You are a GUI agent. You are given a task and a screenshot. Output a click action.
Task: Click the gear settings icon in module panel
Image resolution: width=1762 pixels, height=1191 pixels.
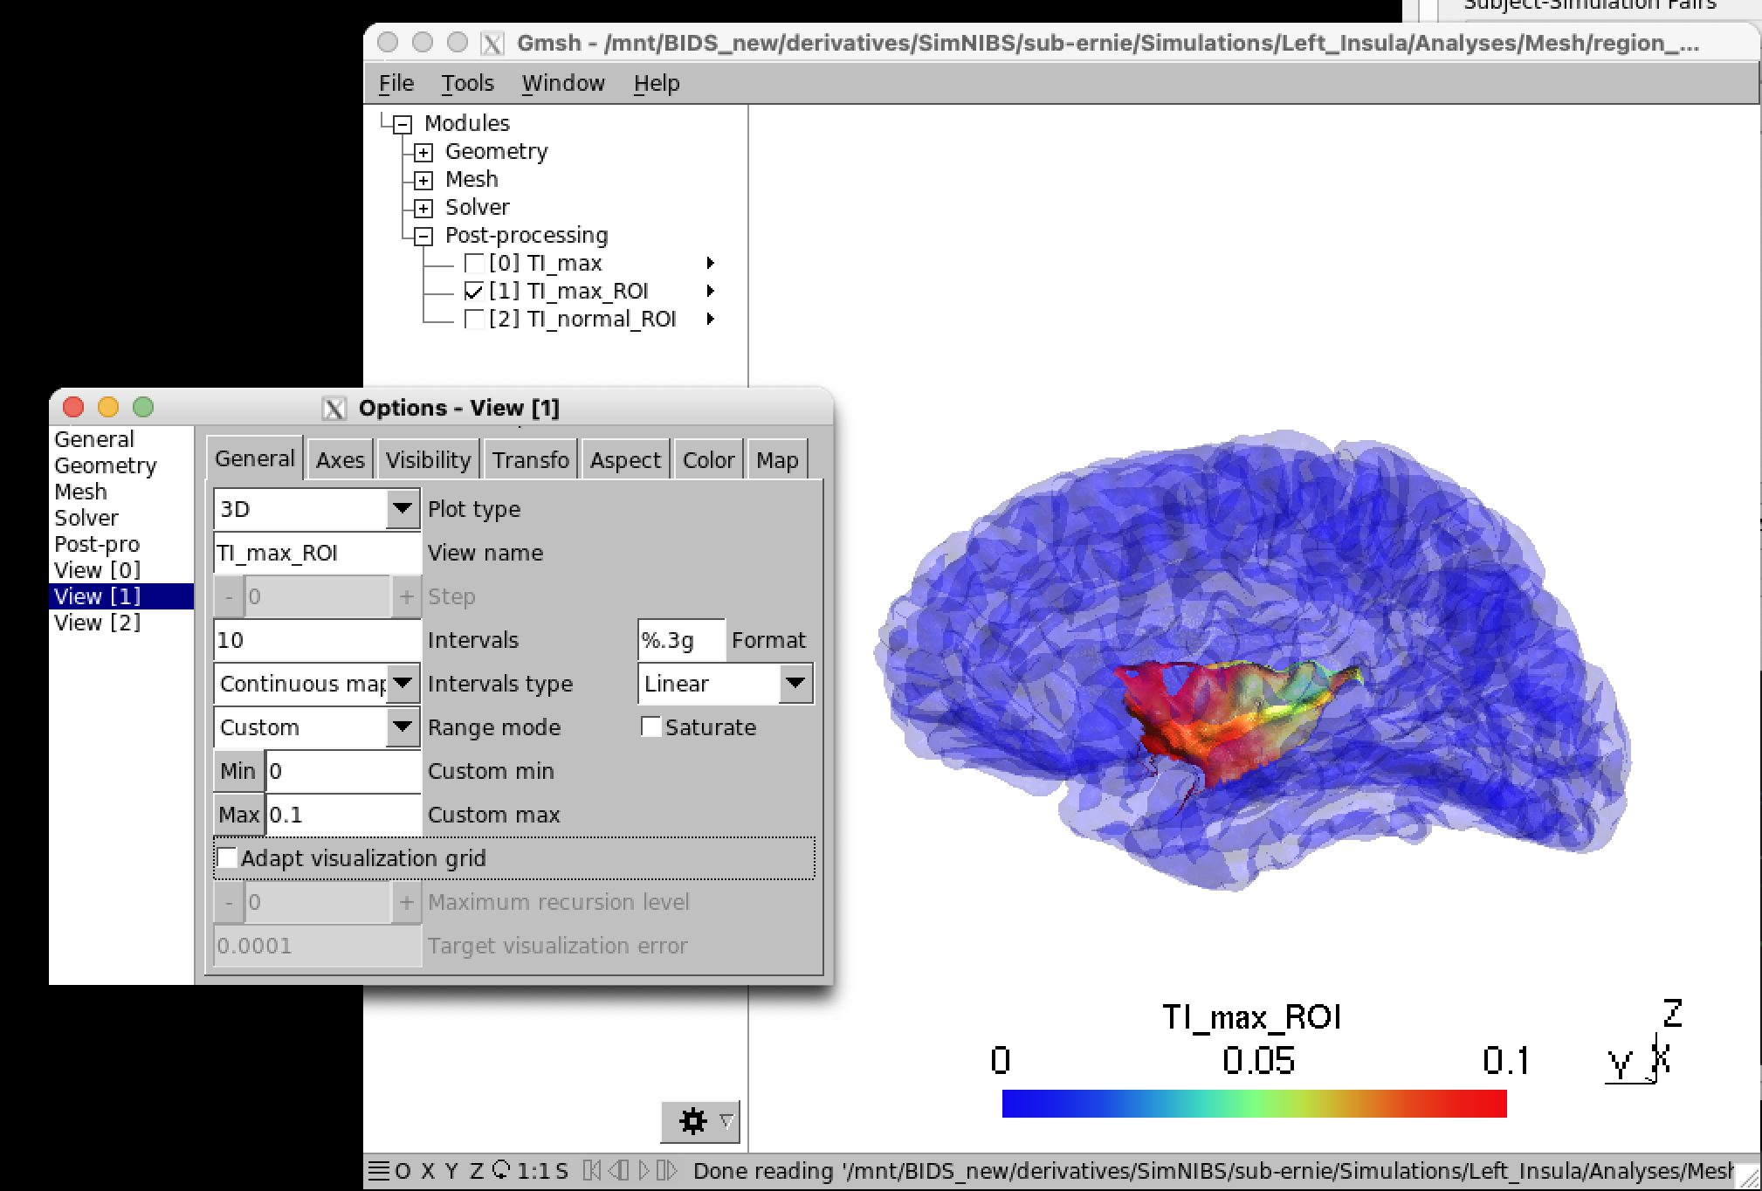(692, 1121)
